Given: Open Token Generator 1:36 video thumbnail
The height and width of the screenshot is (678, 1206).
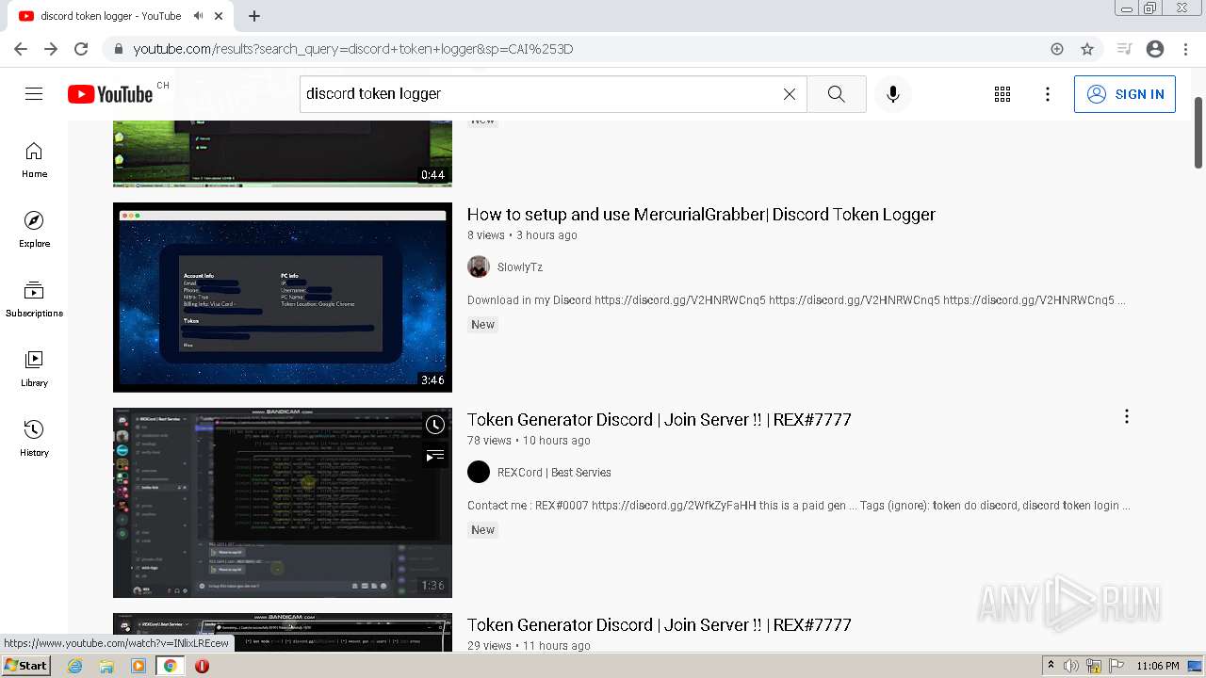Looking at the screenshot, I should coord(283,503).
